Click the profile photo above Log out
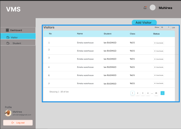Image resolution: width=181 pixels, height=129 pixels. click(x=8, y=113)
